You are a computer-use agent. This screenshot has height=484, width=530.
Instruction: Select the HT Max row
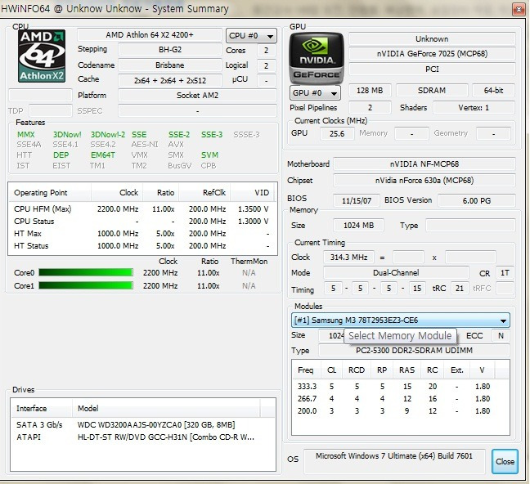coord(142,234)
